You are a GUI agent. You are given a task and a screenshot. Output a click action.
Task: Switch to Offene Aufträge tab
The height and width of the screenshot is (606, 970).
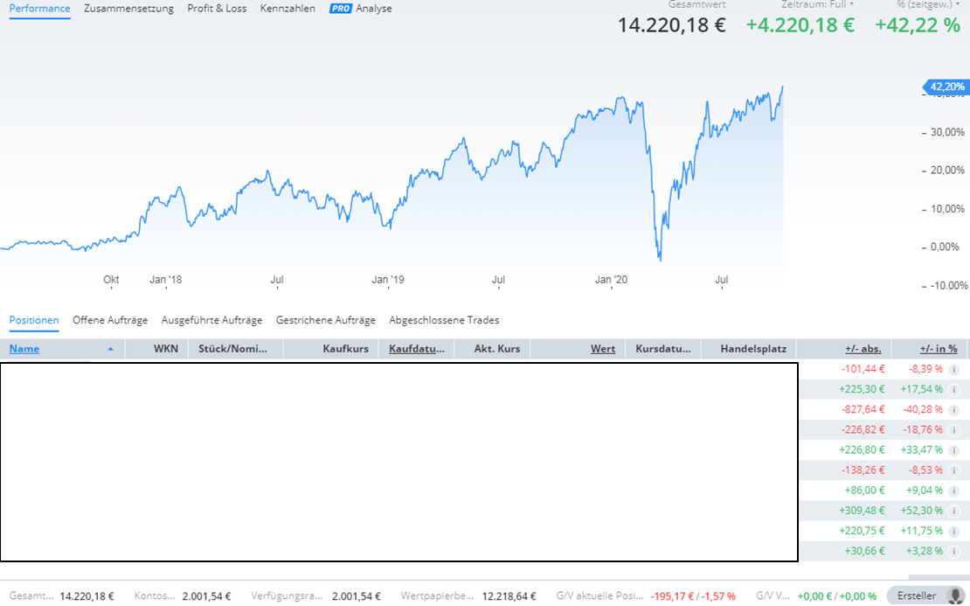(110, 320)
